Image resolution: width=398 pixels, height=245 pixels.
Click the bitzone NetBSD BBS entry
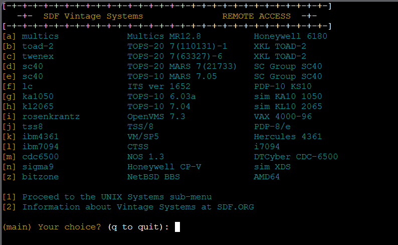coord(40,177)
